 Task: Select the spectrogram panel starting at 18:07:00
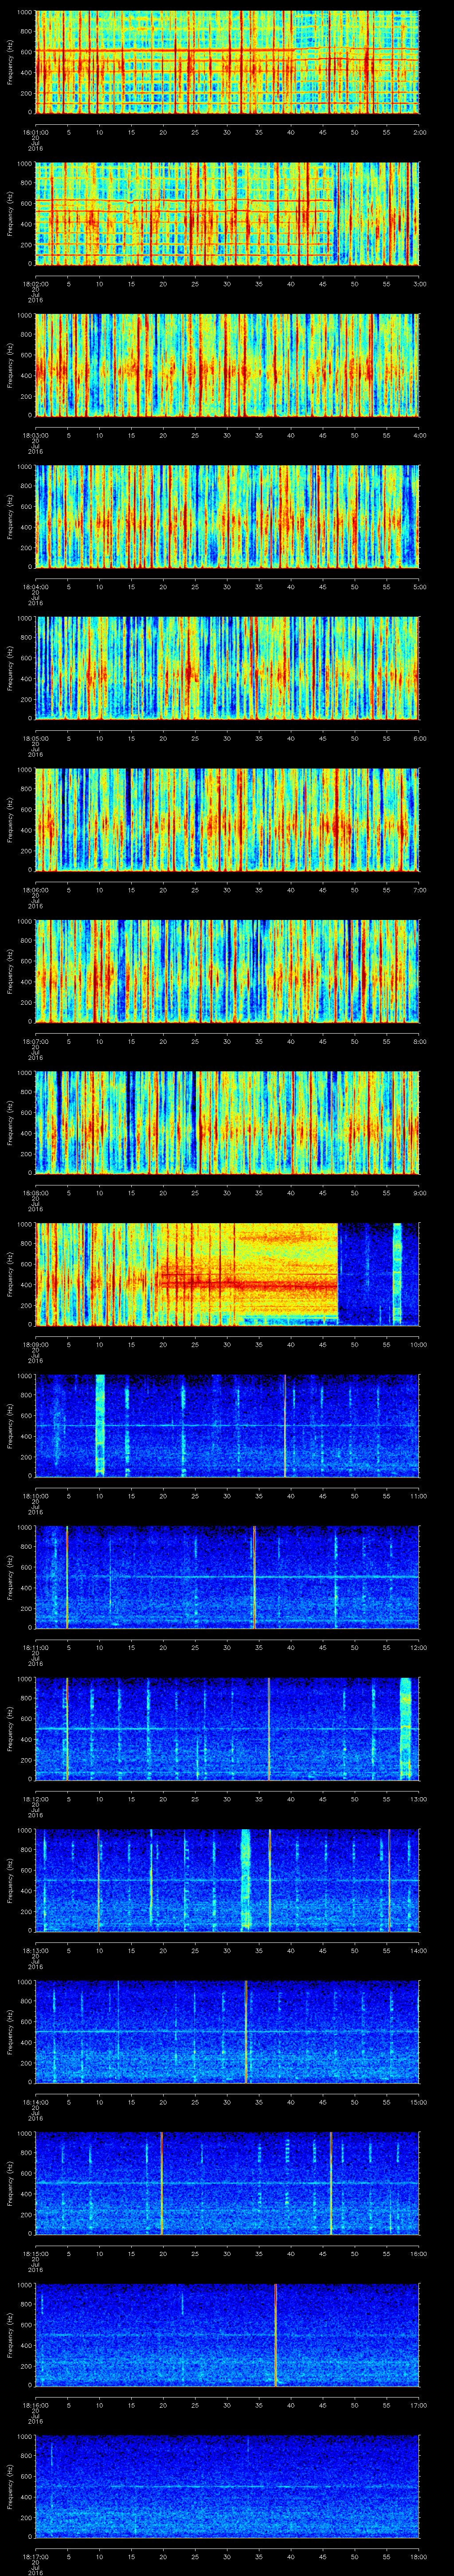click(x=227, y=971)
